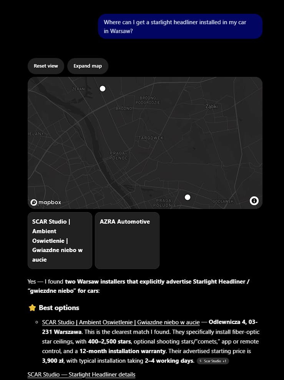Click the Ząbki label on the map

(x=211, y=106)
